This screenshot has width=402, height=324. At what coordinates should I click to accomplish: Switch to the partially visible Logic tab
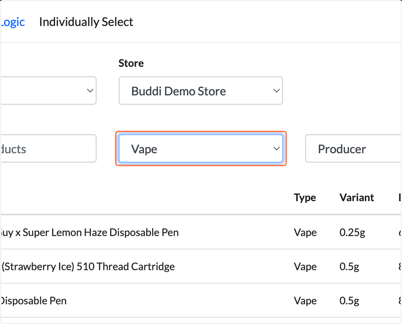(13, 22)
